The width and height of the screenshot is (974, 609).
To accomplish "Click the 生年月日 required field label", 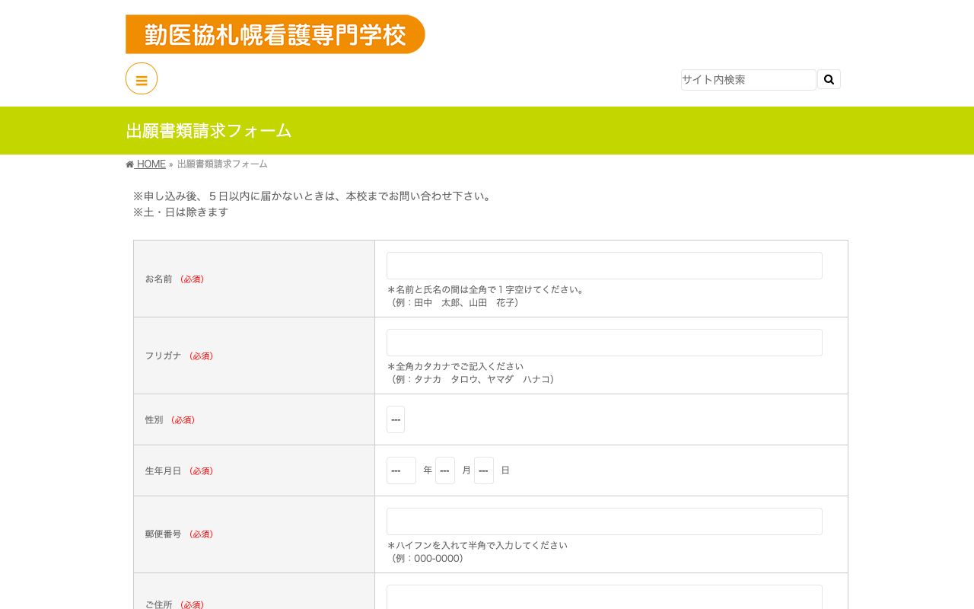I will click(180, 470).
